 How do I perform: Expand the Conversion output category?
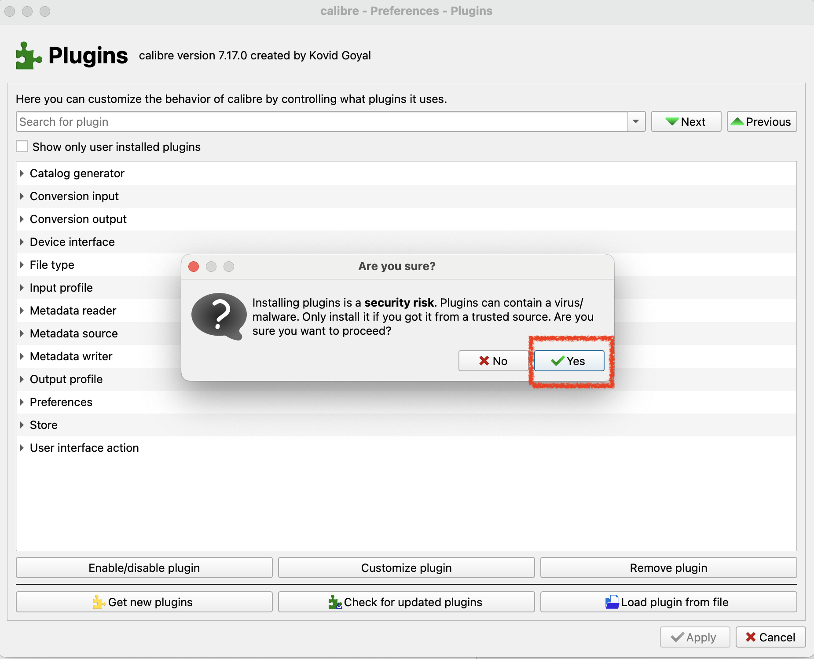tap(22, 219)
